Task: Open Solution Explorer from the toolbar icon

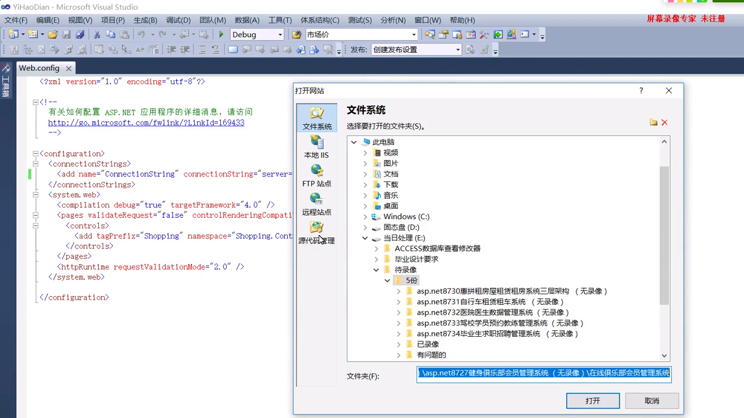Action: [x=430, y=34]
